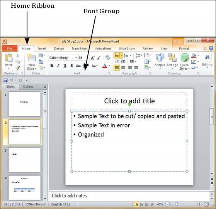Open the Arrange menu icon

pos(172,58)
